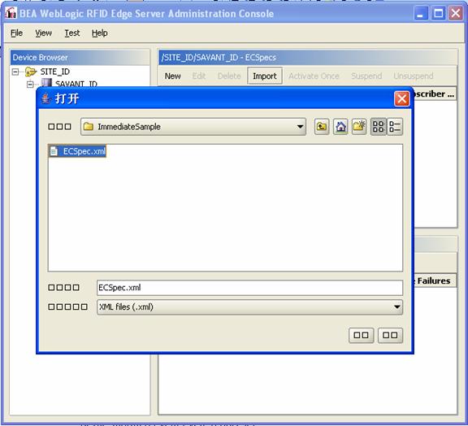Switch to details view icon
This screenshot has width=468, height=426.
[x=395, y=127]
